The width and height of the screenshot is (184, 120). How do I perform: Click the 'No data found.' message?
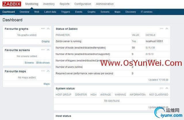(x=112, y=101)
